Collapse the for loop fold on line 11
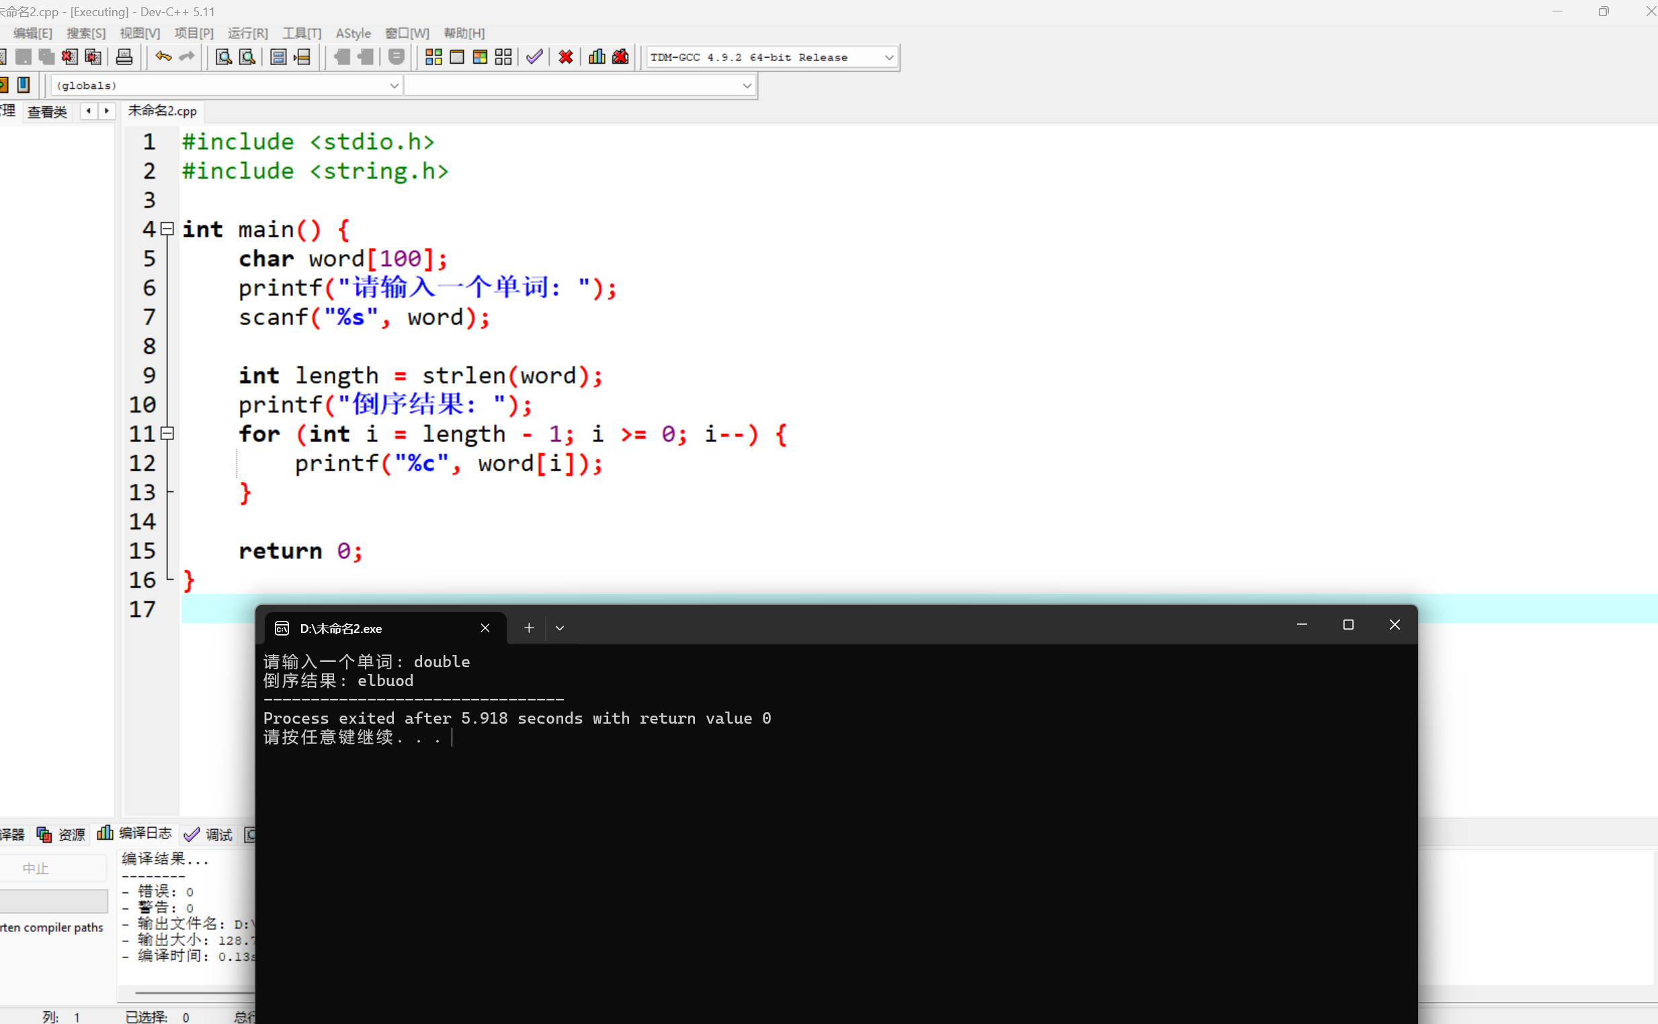 [x=167, y=433]
